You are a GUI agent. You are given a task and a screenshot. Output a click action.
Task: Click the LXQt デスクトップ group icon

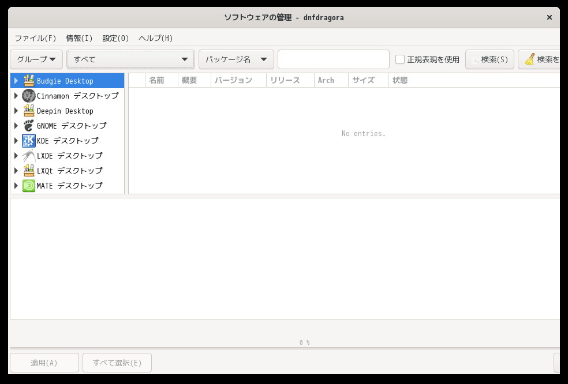click(29, 171)
